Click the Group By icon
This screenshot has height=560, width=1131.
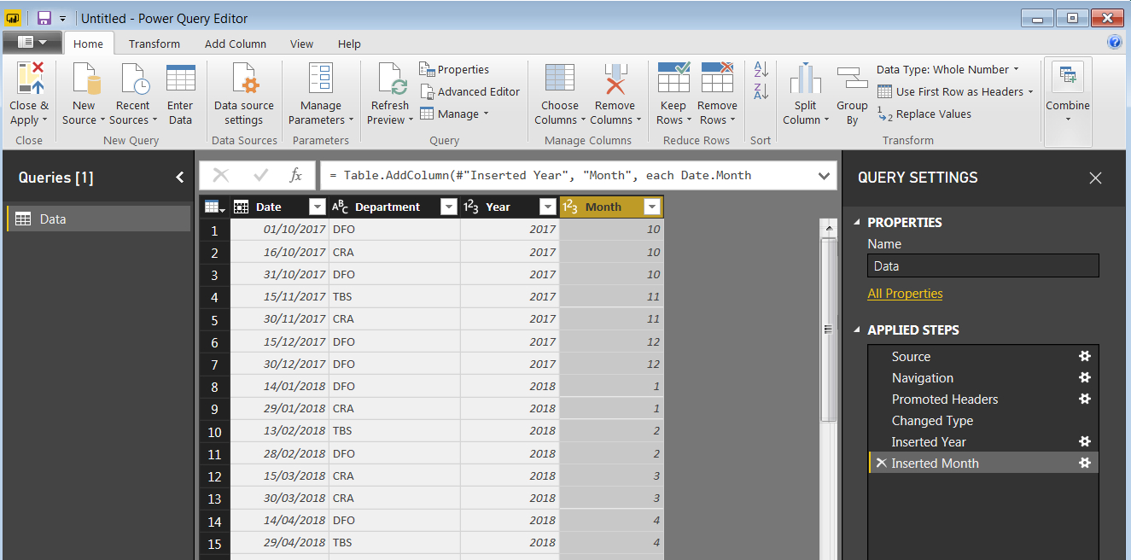852,79
